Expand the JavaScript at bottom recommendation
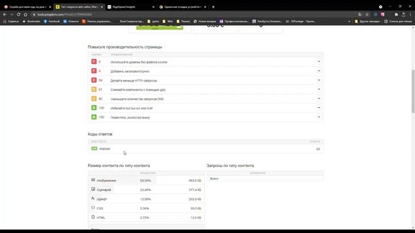This screenshot has height=233, width=415. (x=319, y=117)
